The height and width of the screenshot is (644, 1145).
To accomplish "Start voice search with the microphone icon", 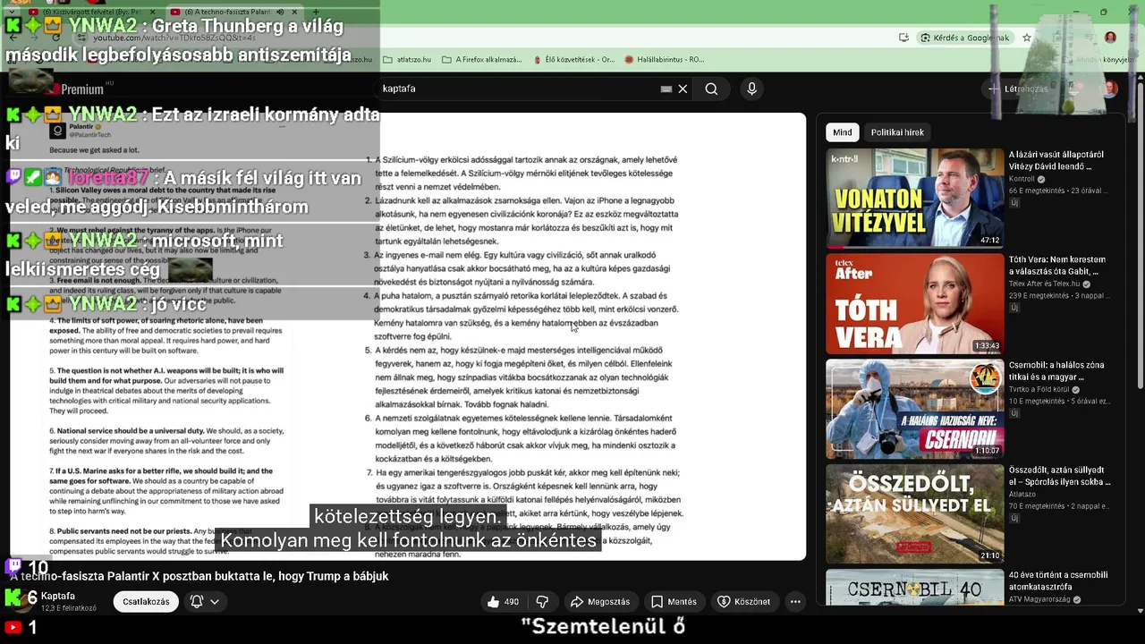I will point(751,89).
